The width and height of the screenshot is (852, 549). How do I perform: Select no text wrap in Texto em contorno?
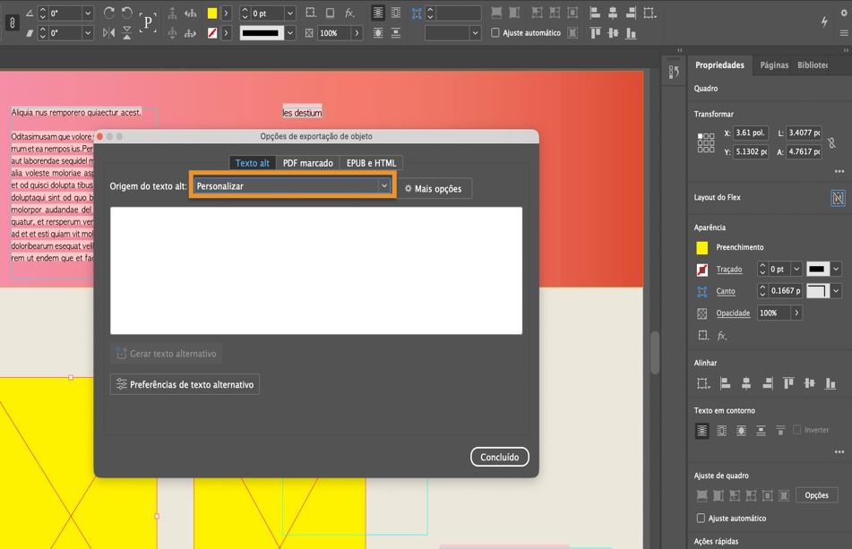[x=702, y=431]
